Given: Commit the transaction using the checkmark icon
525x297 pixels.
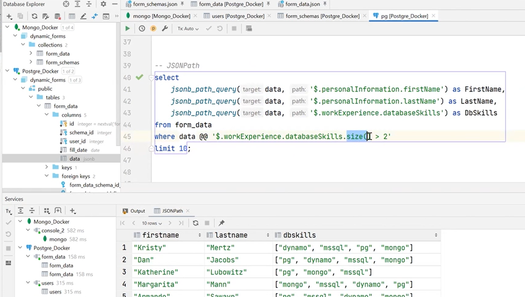Looking at the screenshot, I should point(208,28).
